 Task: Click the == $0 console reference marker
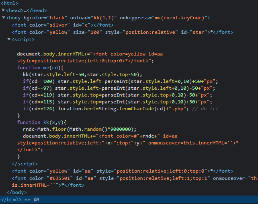click(32, 200)
